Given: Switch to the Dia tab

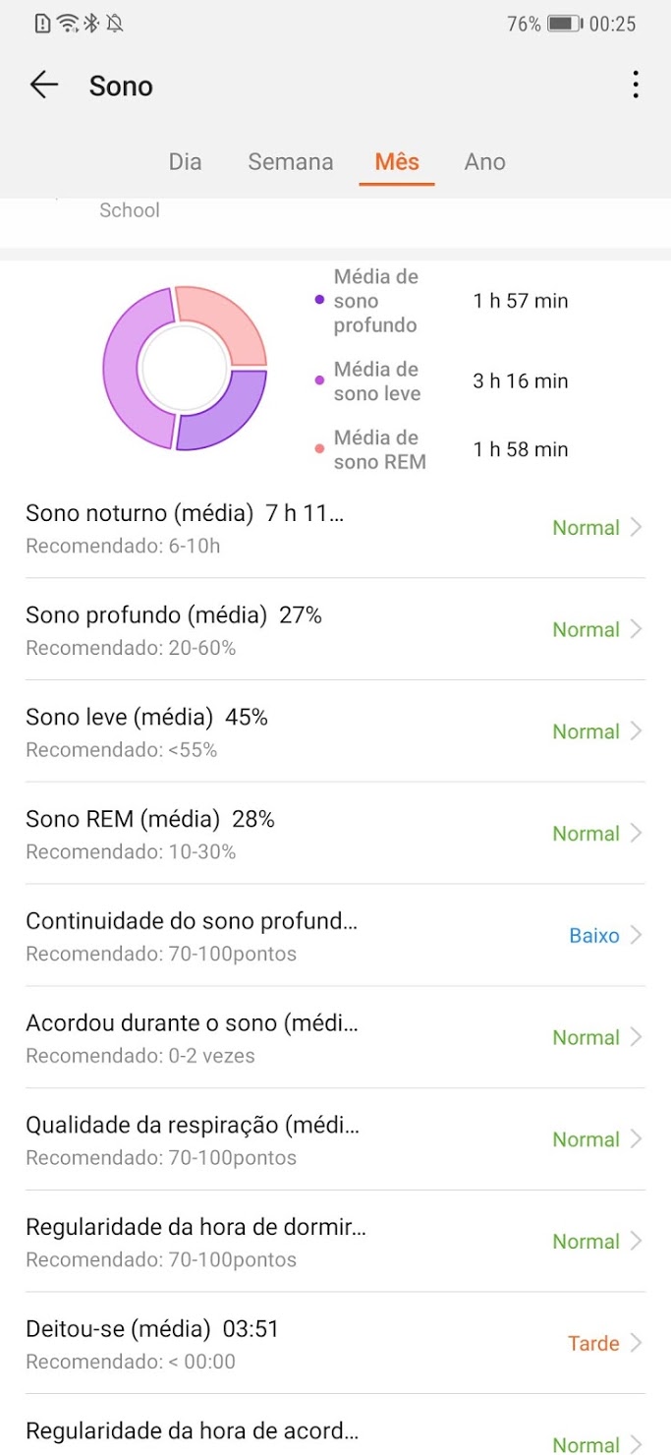Looking at the screenshot, I should (185, 162).
